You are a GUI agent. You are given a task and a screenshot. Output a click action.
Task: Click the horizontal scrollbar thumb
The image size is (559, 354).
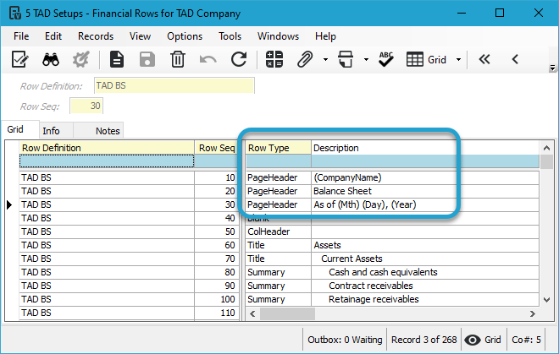287,313
